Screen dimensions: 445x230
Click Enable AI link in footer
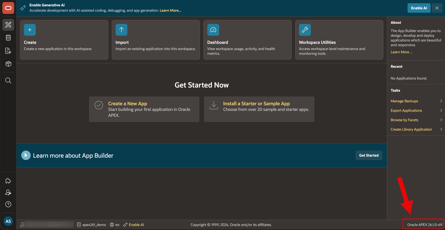pos(136,225)
